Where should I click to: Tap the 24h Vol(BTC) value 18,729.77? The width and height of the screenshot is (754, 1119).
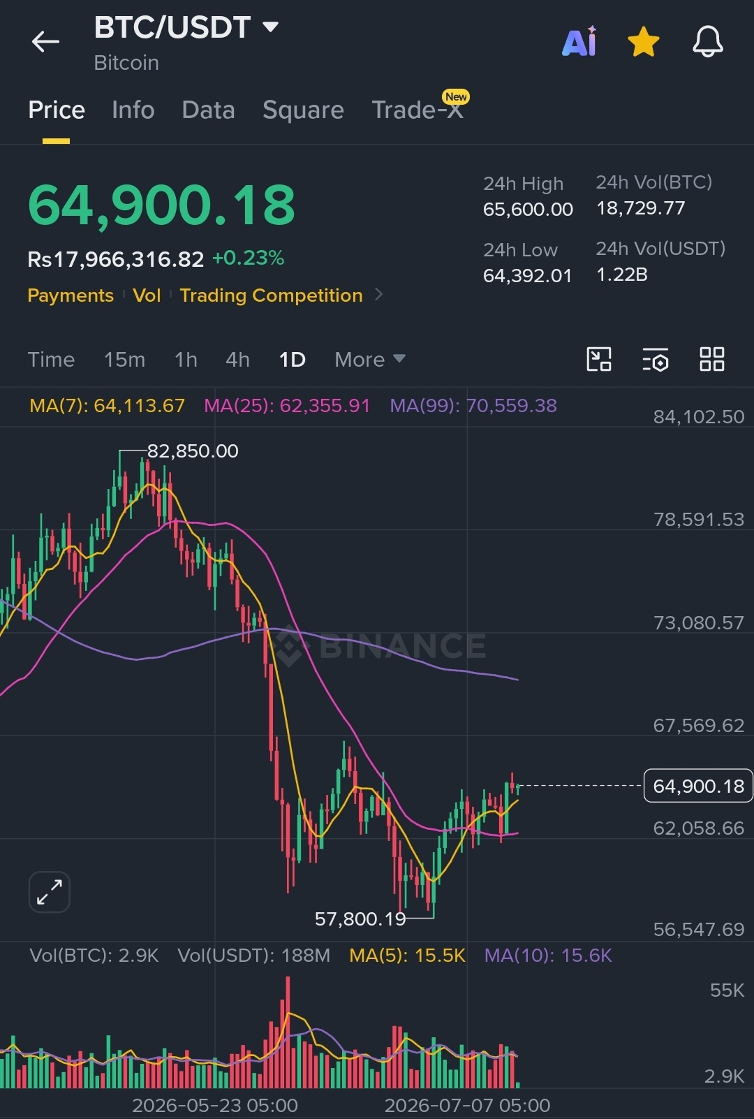tap(640, 207)
